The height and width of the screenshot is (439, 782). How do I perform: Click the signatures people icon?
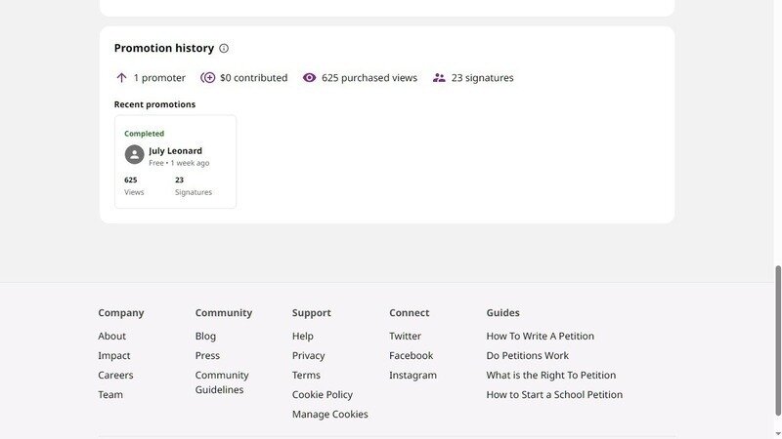point(439,78)
